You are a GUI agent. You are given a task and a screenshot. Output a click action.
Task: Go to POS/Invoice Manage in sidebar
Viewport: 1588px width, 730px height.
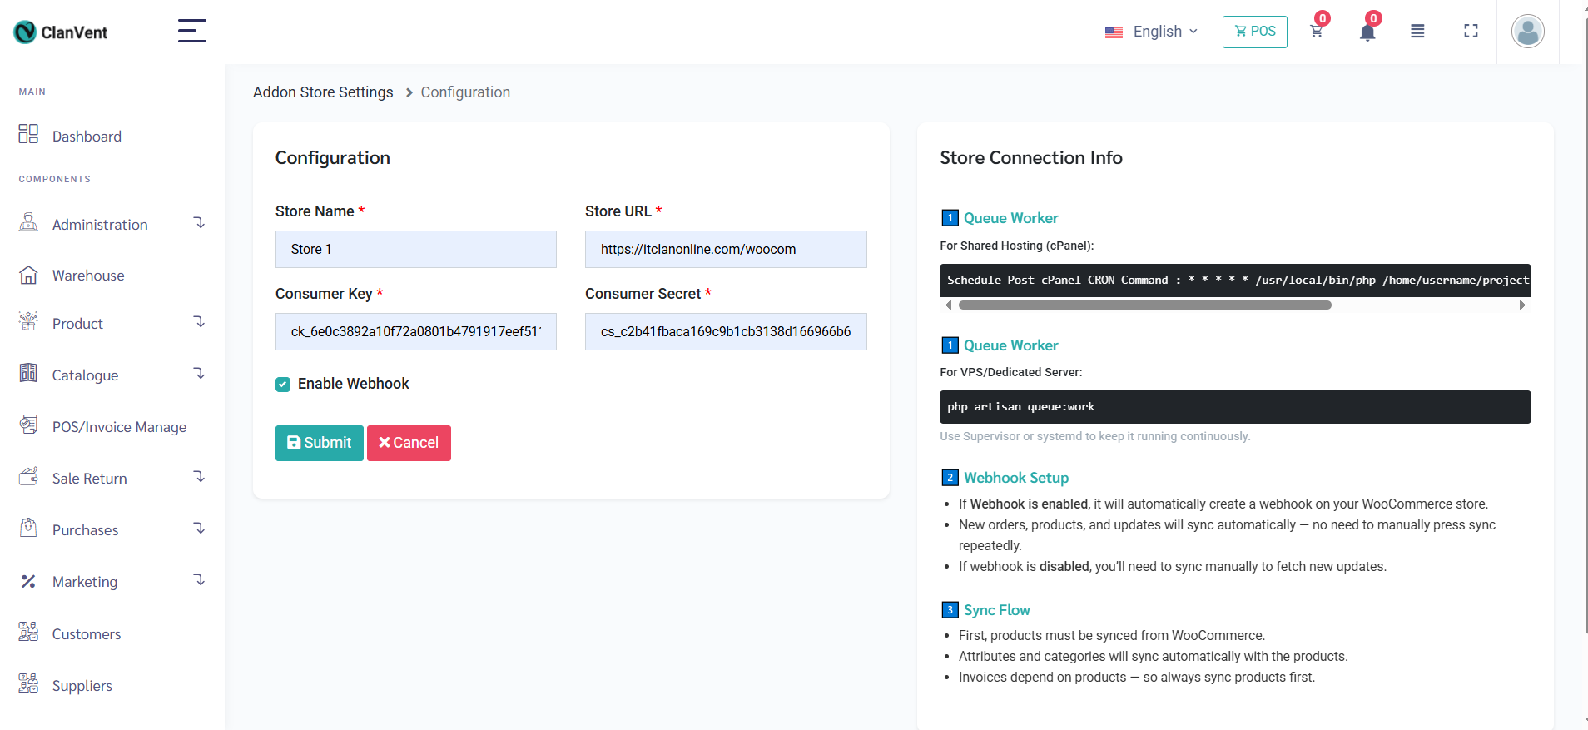pos(118,427)
